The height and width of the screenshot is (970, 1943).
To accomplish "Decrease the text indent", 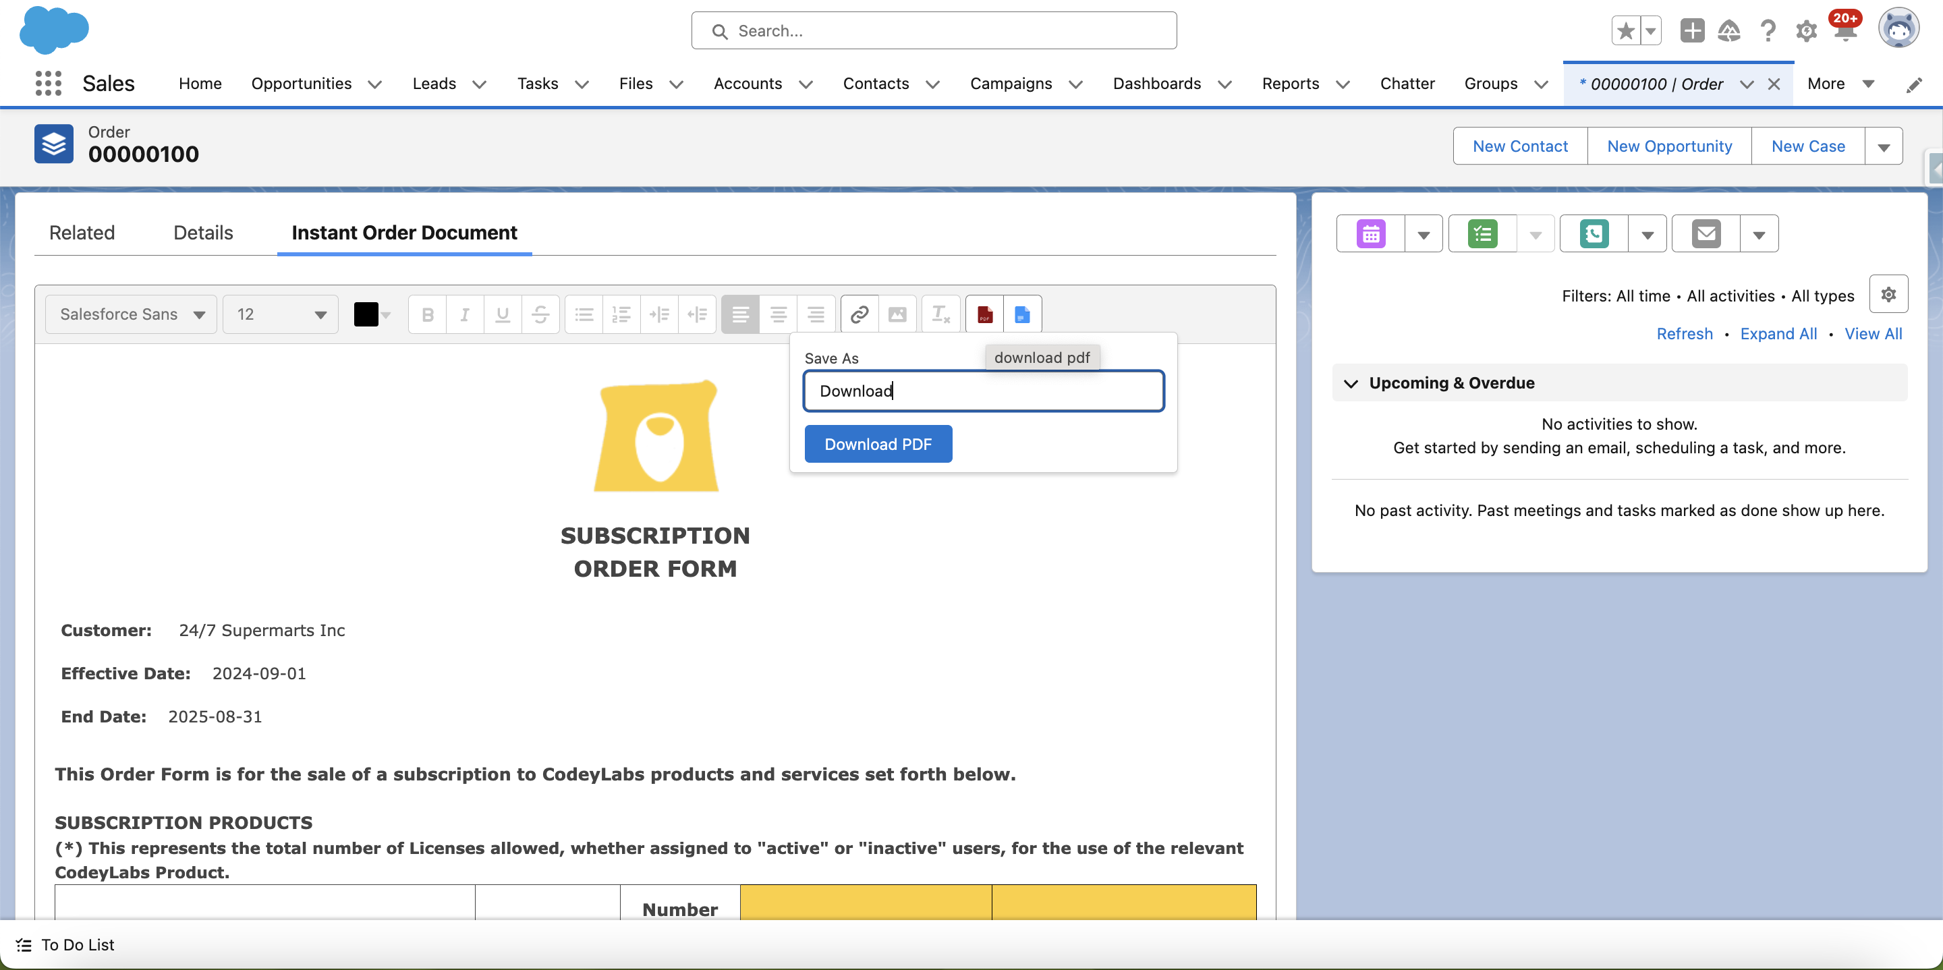I will 697,314.
